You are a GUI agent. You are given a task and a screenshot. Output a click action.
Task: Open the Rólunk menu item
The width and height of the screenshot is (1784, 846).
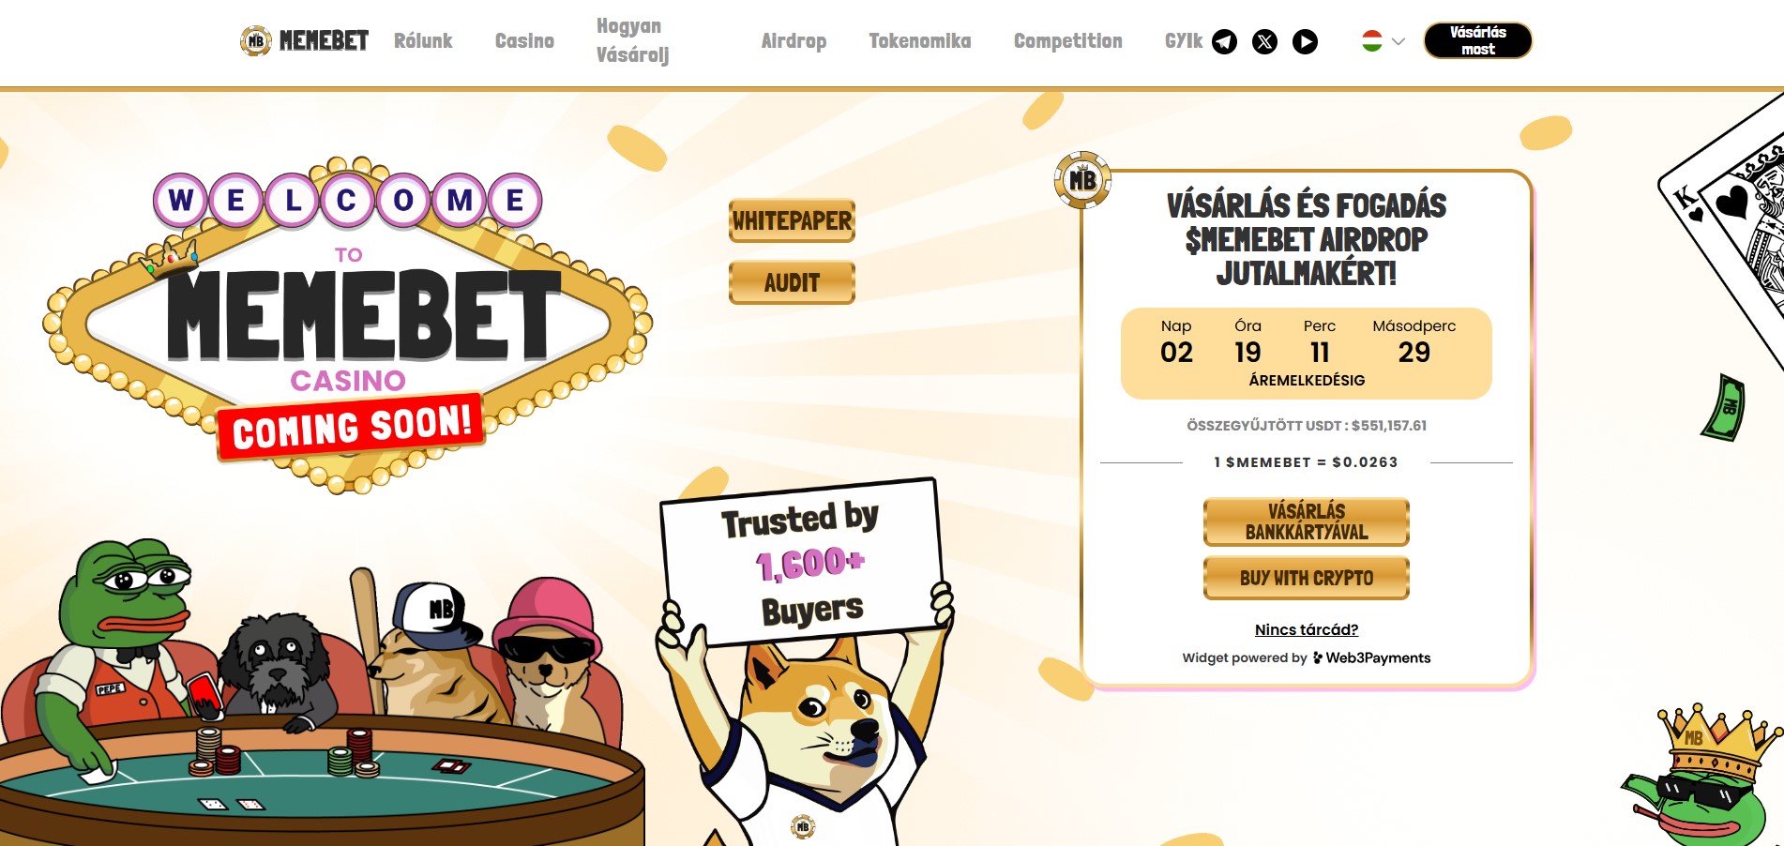click(423, 40)
